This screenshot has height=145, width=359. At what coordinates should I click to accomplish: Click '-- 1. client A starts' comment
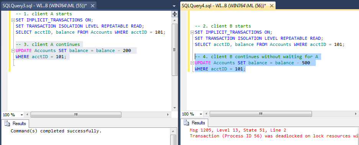pos(44,14)
